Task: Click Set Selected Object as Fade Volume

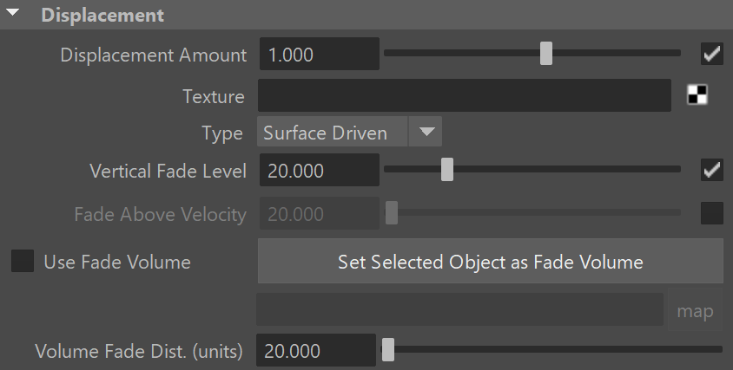Action: point(491,262)
